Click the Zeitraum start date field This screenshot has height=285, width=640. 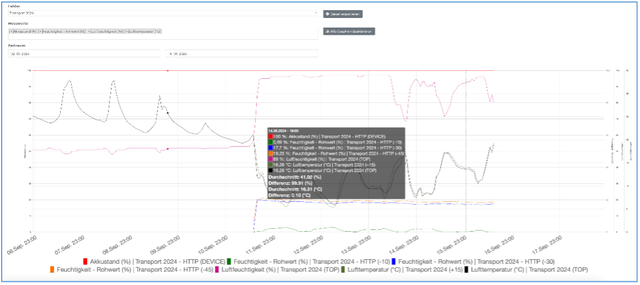(84, 54)
